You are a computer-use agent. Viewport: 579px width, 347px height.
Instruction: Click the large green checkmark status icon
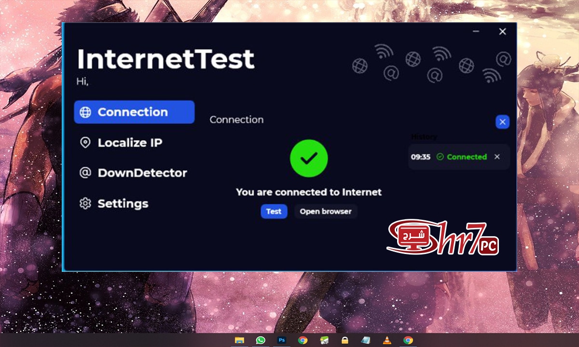point(309,158)
